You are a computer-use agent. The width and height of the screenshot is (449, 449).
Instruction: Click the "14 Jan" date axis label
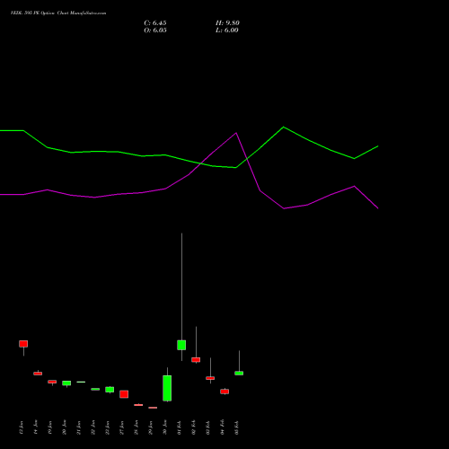point(36,427)
